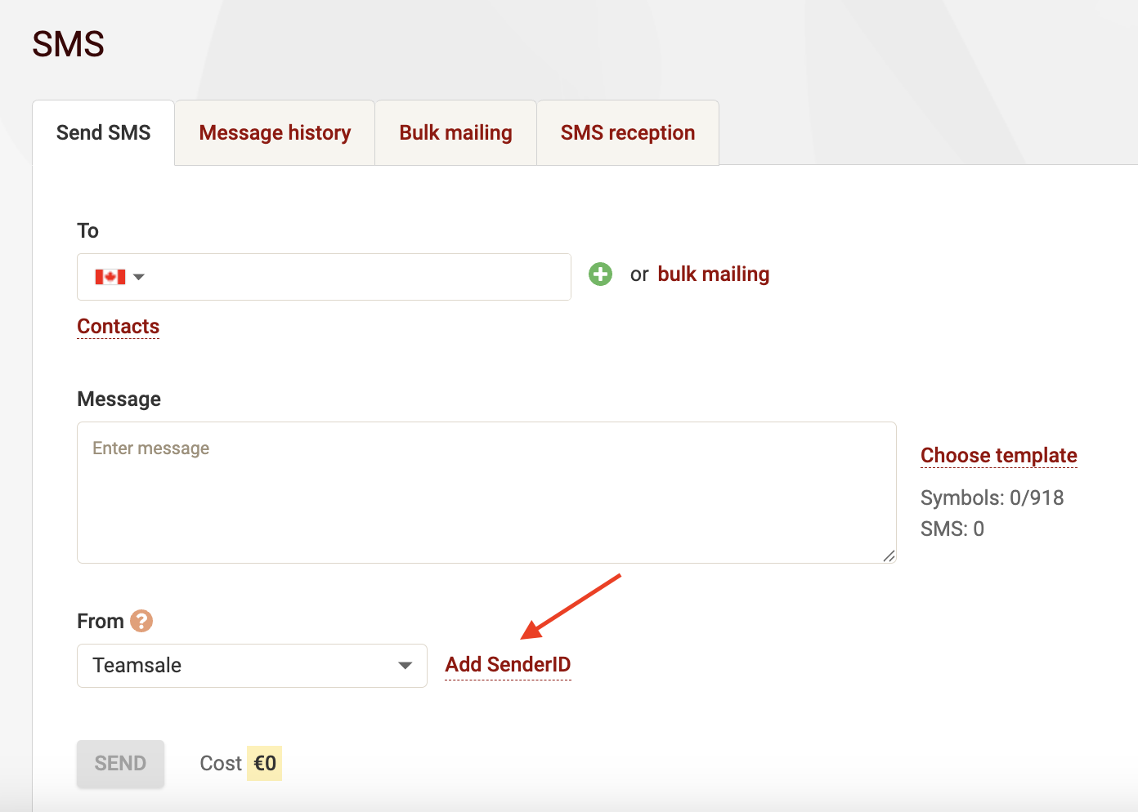Add another recipient with green plus icon
This screenshot has width=1138, height=812.
[600, 274]
